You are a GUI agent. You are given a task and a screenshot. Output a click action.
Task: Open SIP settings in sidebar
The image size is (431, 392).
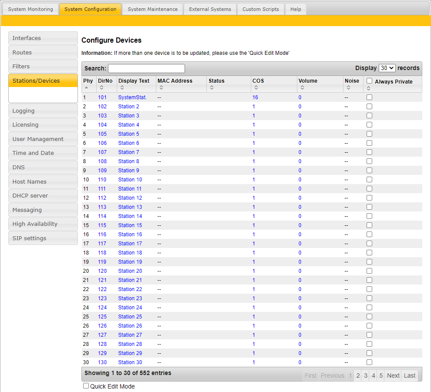coord(29,238)
